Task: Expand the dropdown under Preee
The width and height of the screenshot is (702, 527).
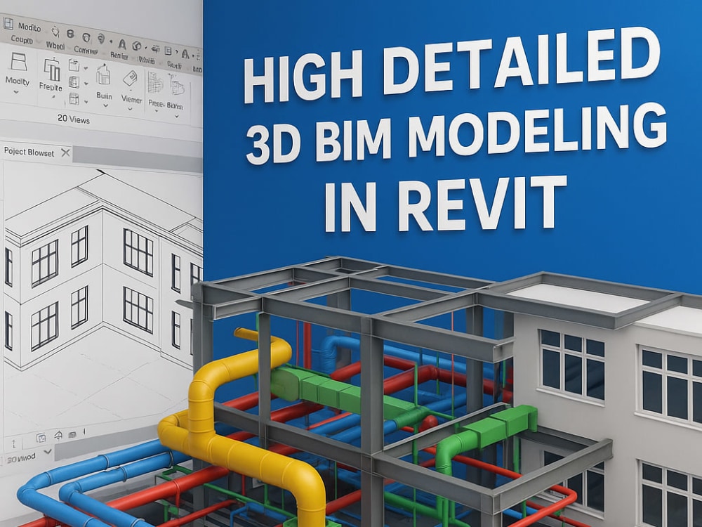Action: coord(157,111)
